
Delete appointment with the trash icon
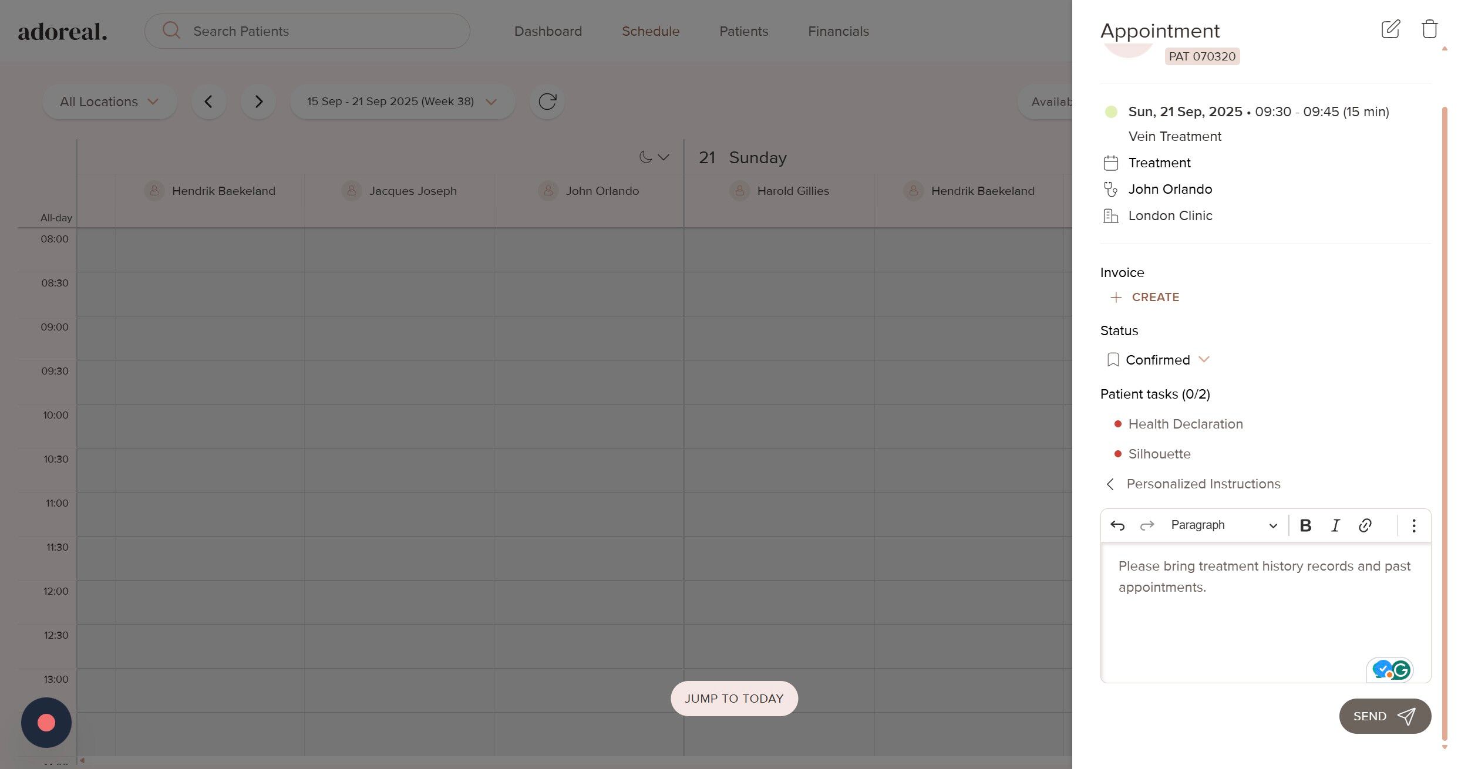tap(1429, 29)
